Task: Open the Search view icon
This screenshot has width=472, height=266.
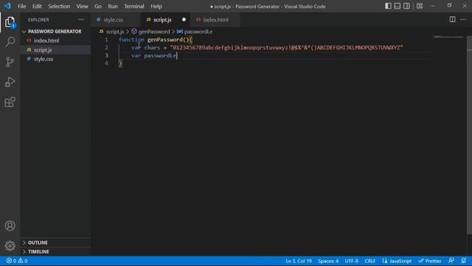Action: 10,42
